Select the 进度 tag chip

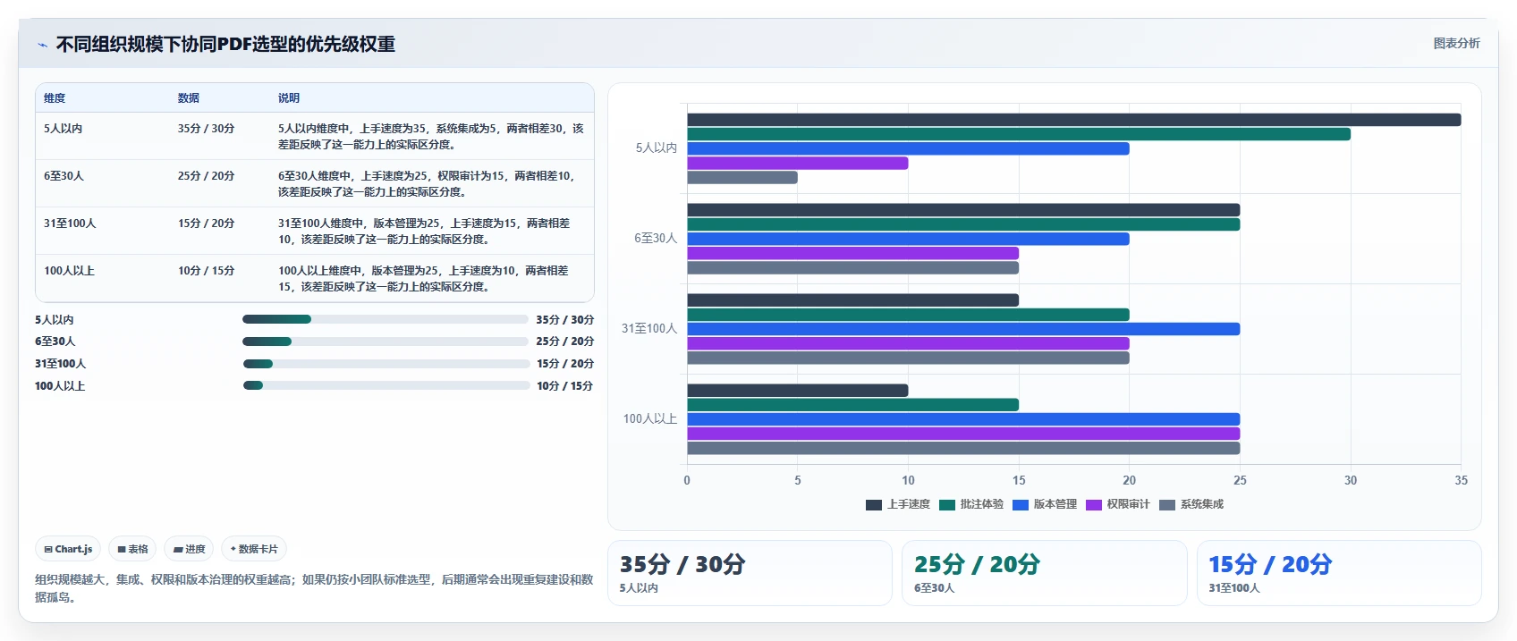(x=190, y=549)
